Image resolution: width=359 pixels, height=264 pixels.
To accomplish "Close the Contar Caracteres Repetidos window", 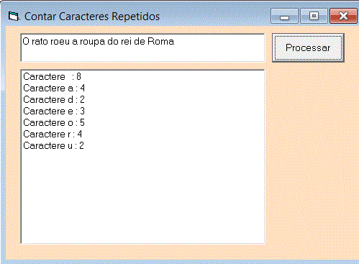I will pyautogui.click(x=343, y=16).
